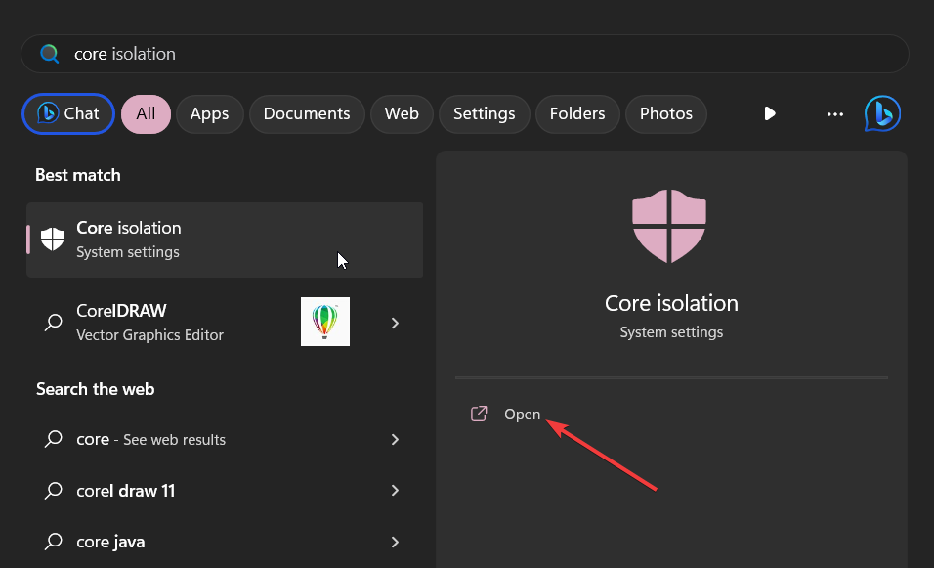The width and height of the screenshot is (934, 568).
Task: Click the magnifier icon beside corel draw 11
Action: [x=54, y=491]
